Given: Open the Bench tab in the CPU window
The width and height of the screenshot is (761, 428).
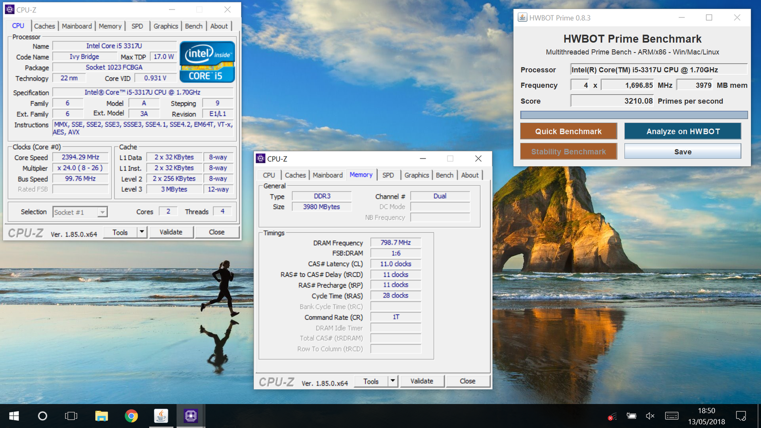Looking at the screenshot, I should point(194,26).
